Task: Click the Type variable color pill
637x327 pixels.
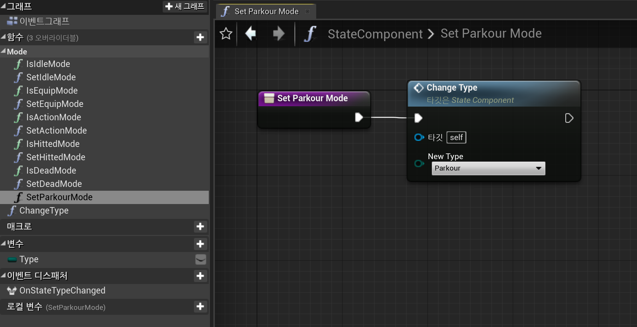Action: coord(12,260)
